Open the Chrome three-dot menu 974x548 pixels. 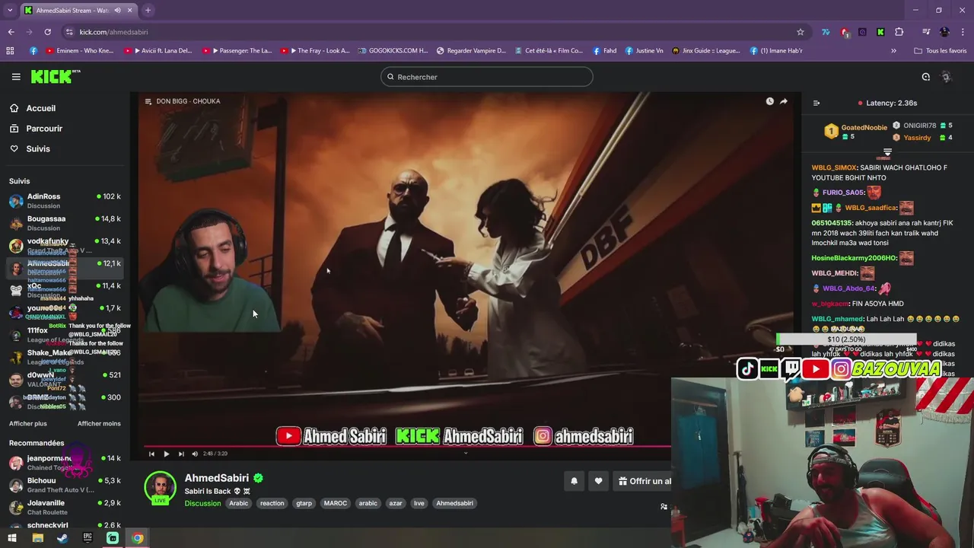coord(963,32)
